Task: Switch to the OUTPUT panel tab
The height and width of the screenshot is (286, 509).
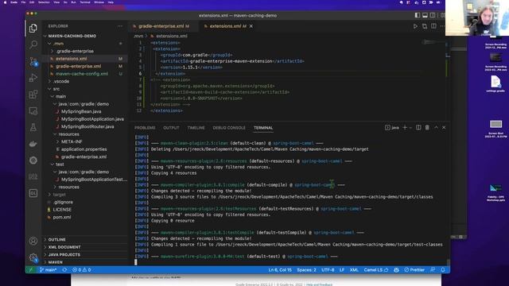Action: click(x=171, y=128)
